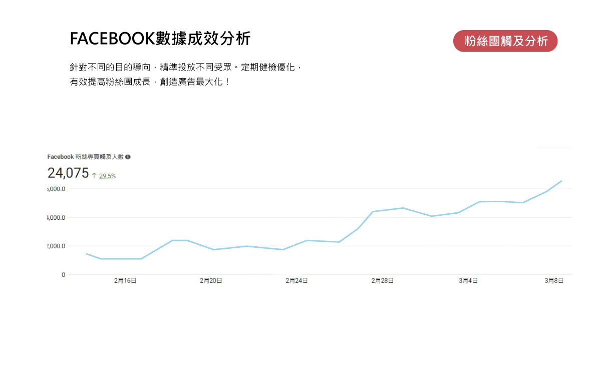Click the 2月20日 axis date label
601x381 pixels.
211,281
